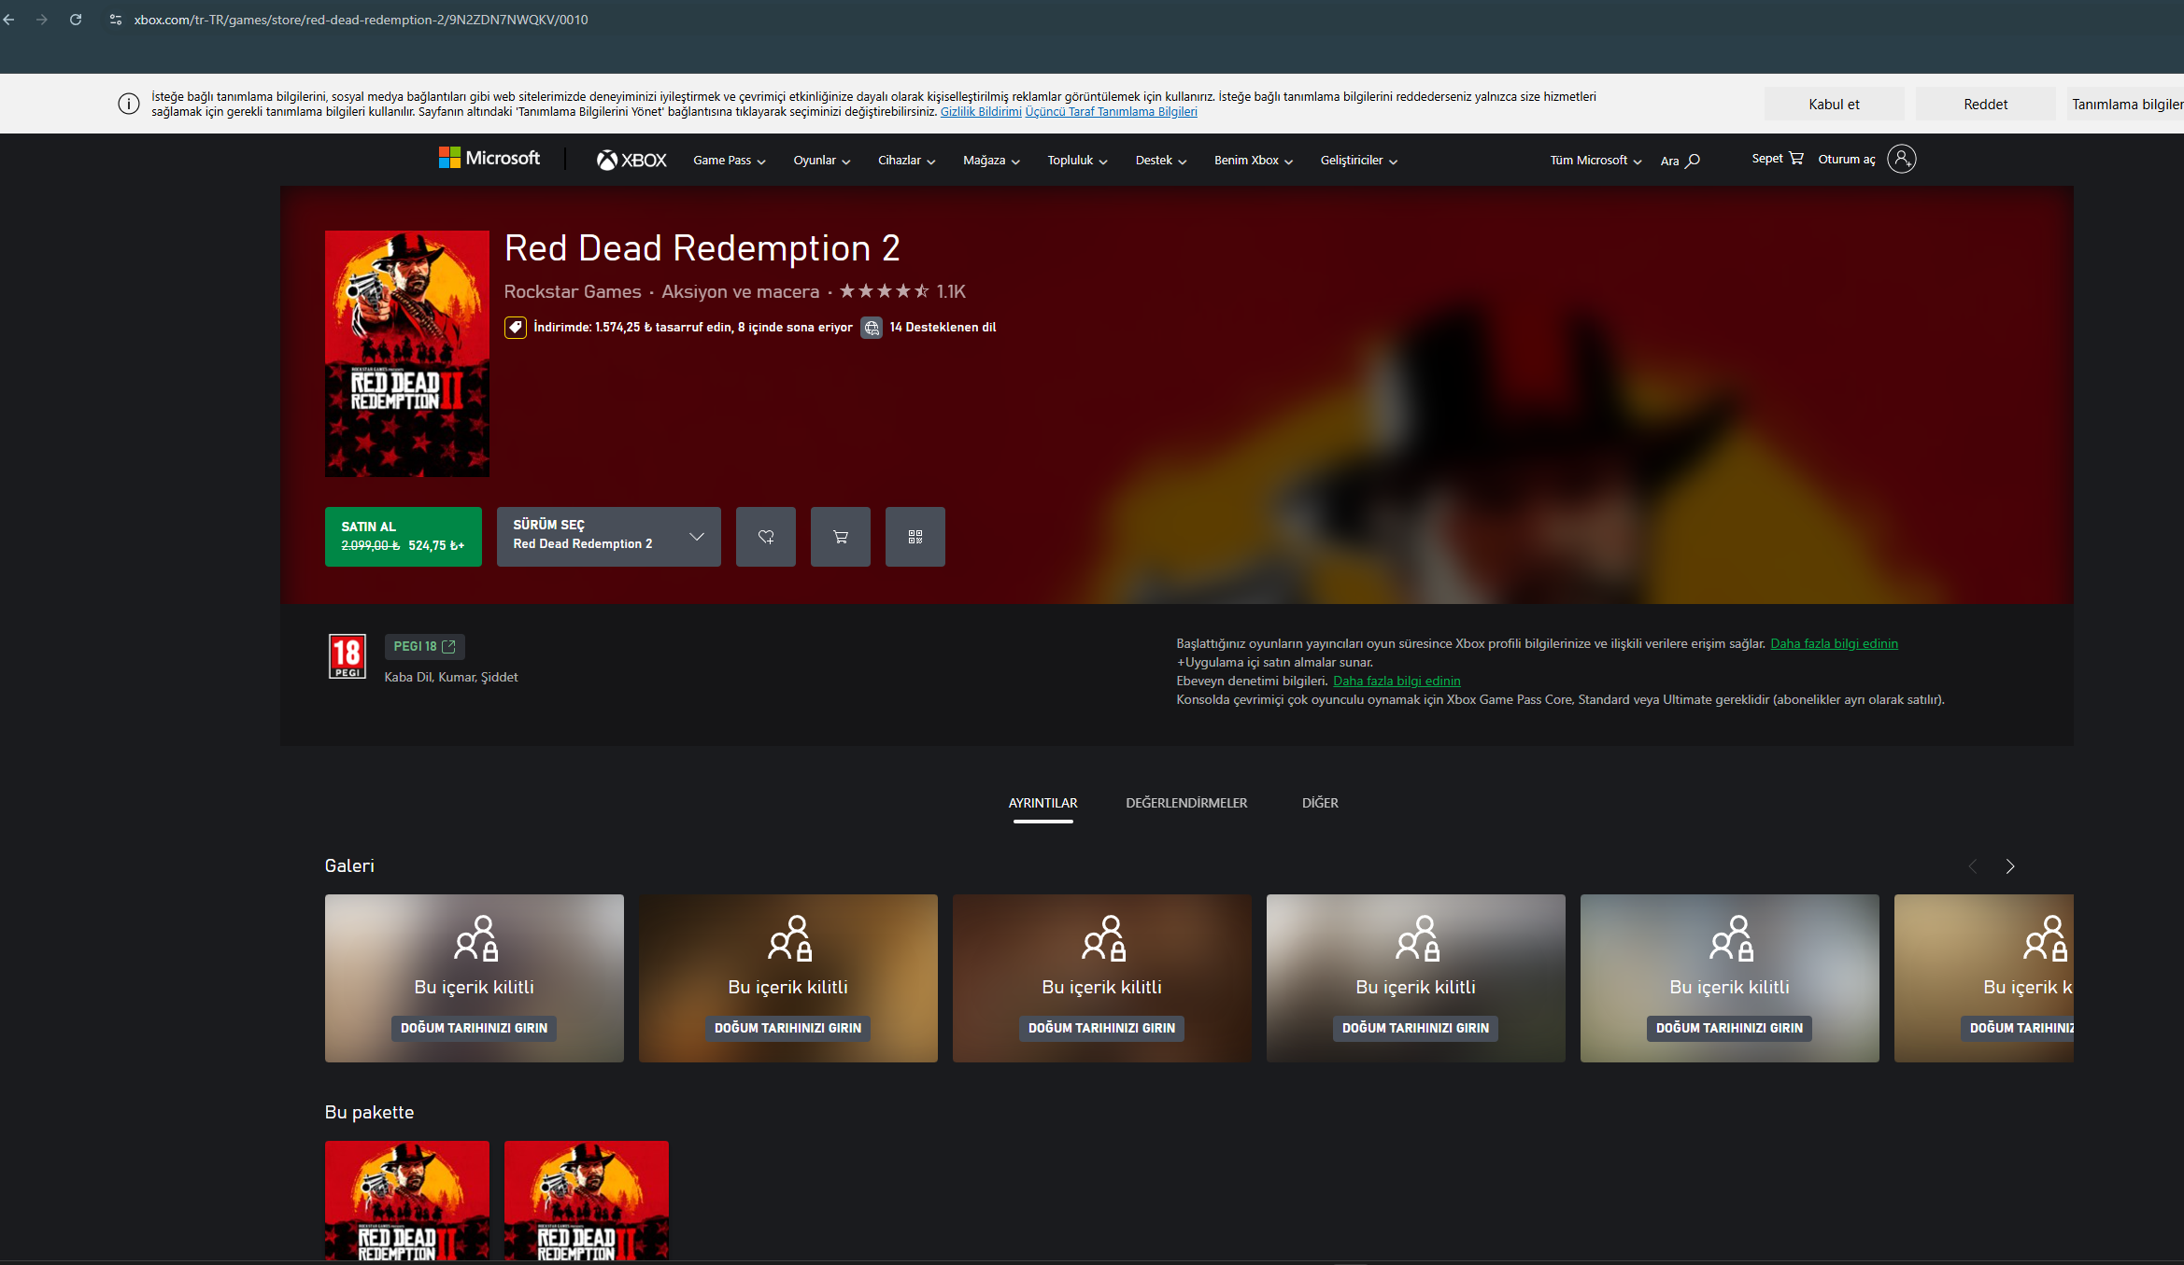Enter birth date on first gallery item
Viewport: 2184px width, 1265px height.
pyautogui.click(x=474, y=1029)
